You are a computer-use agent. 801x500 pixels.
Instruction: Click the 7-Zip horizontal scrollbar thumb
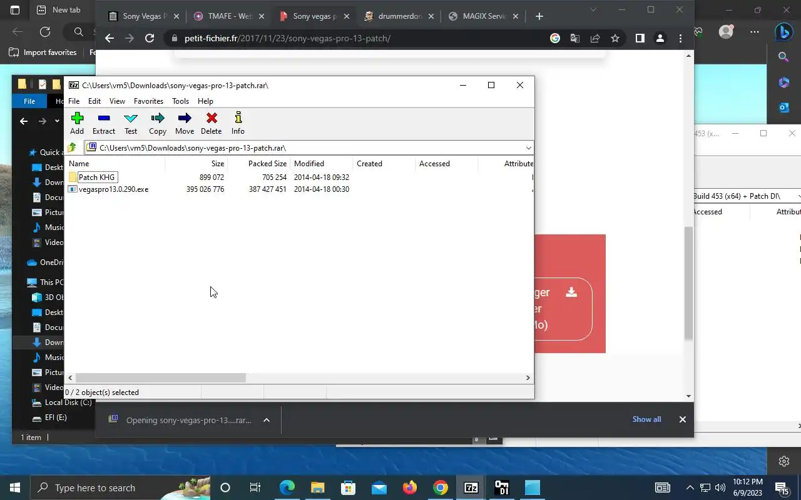point(161,377)
